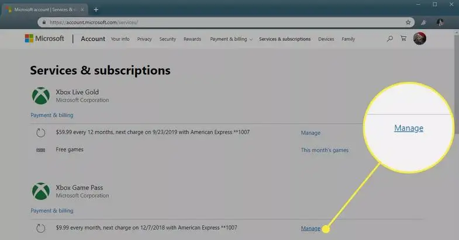Viewport: 459px width, 240px height.
Task: Click the address bar URL field
Action: pyautogui.click(x=225, y=22)
